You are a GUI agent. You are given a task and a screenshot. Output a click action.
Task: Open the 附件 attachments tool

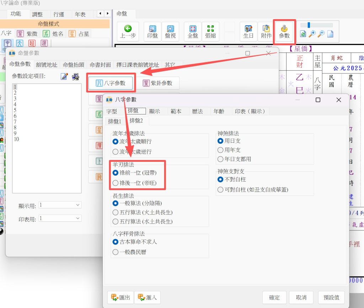pyautogui.click(x=266, y=32)
